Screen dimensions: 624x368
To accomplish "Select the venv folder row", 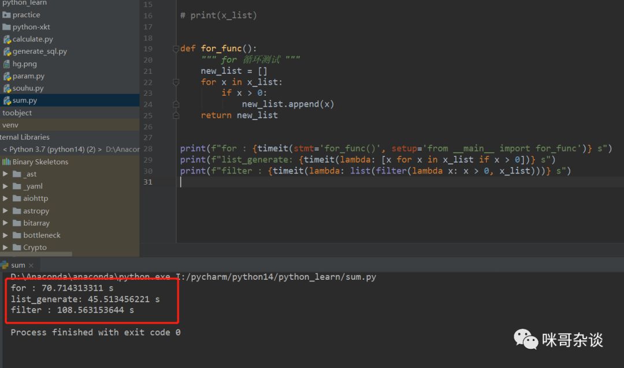I will [x=70, y=125].
